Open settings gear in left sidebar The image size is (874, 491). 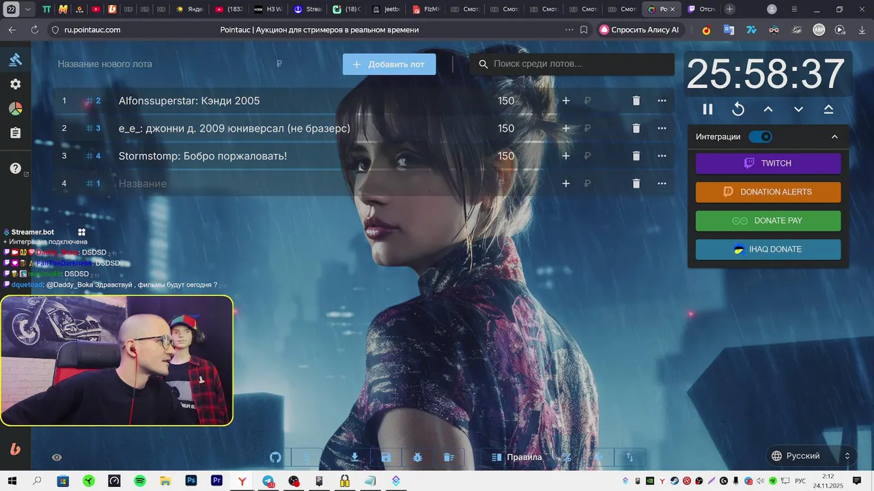tap(15, 84)
